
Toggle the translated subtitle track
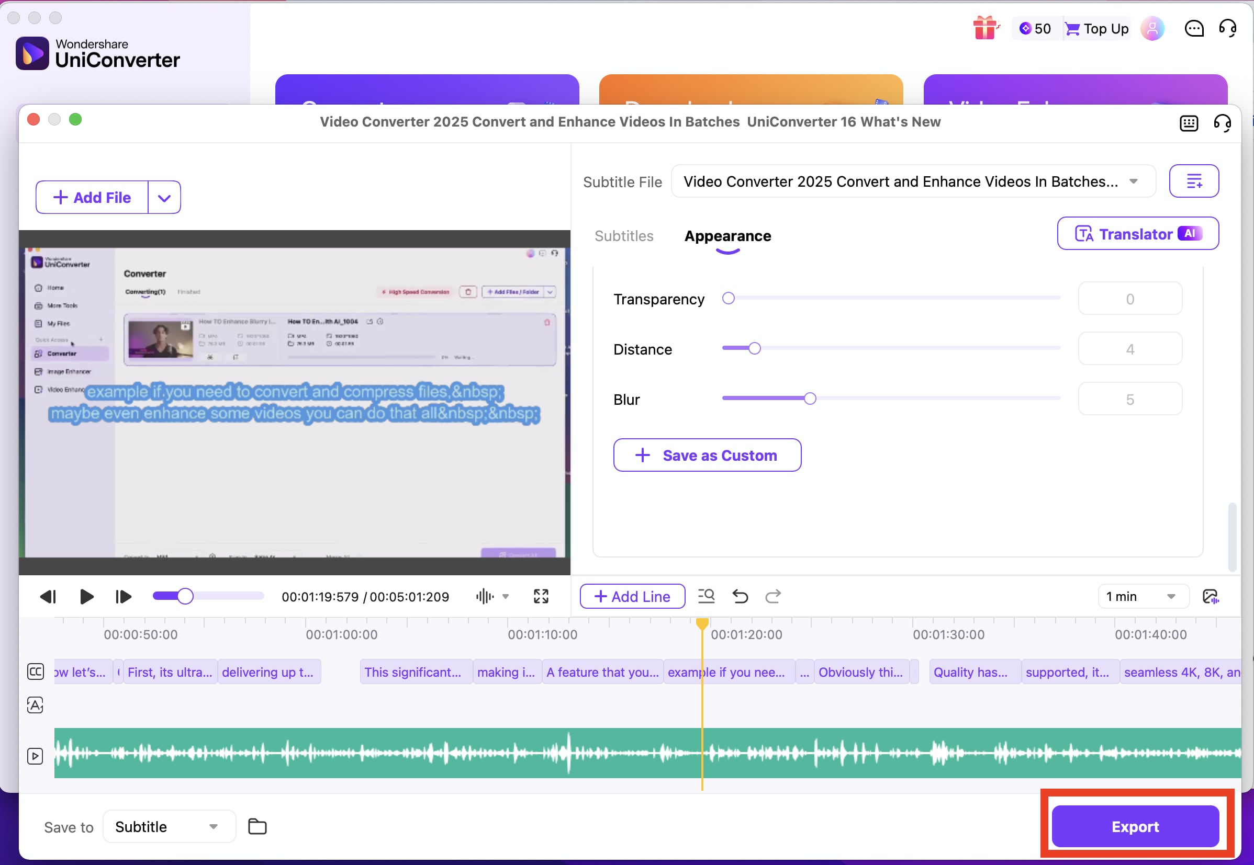35,705
